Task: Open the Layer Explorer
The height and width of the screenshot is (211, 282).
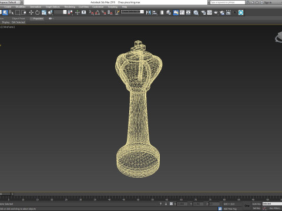Action: [x=169, y=12]
